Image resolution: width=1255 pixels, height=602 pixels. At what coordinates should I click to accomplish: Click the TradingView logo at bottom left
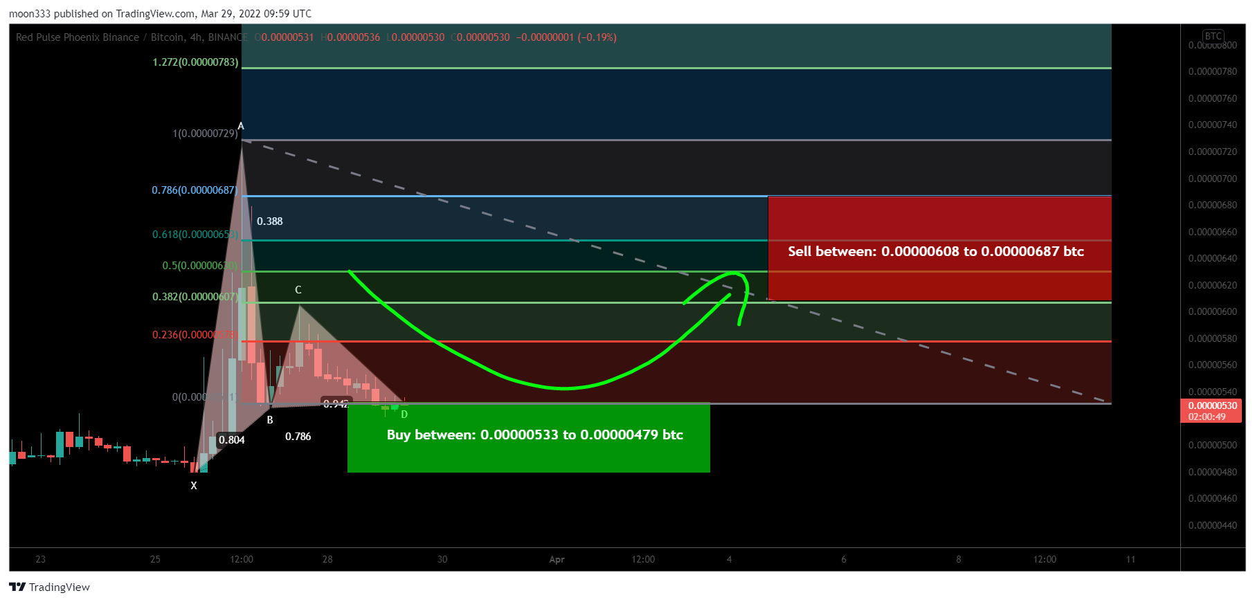[49, 587]
